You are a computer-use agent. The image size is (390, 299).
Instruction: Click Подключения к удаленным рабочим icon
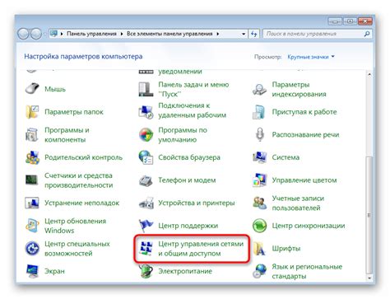(x=146, y=112)
